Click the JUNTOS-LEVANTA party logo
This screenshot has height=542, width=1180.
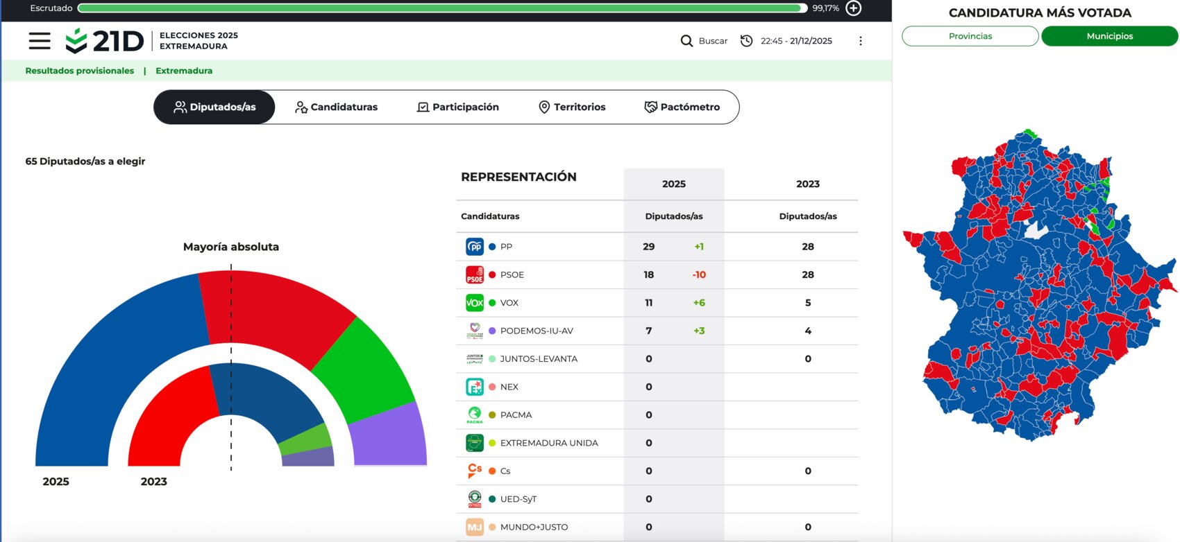click(x=475, y=359)
